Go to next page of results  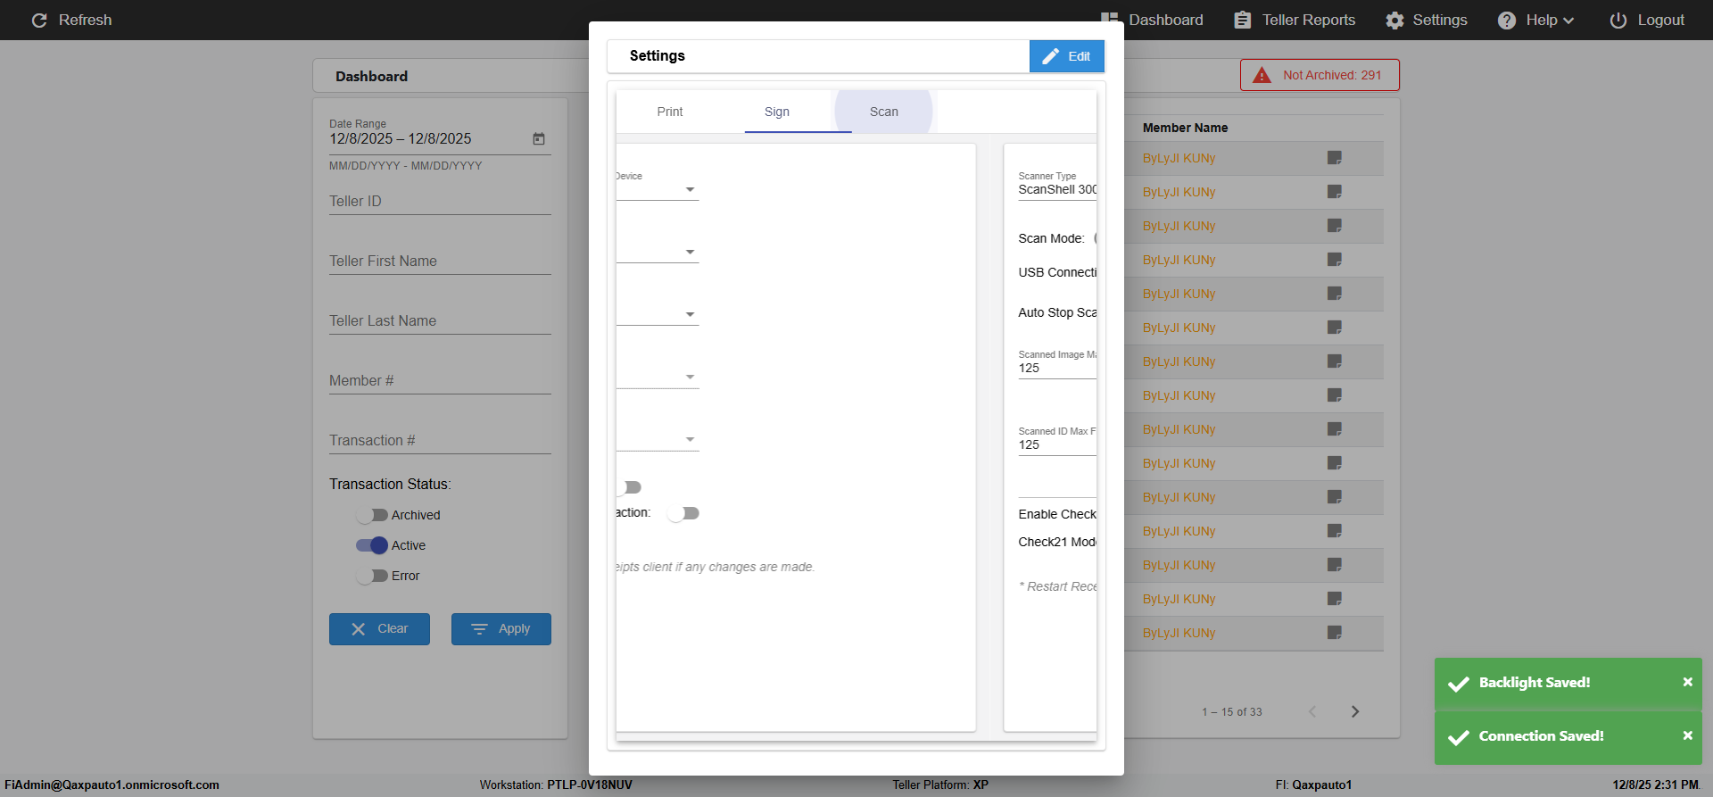(1355, 711)
